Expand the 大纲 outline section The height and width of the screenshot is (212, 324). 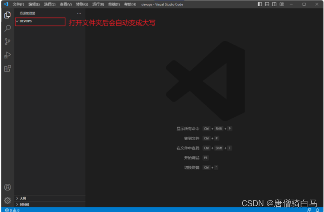click(50, 198)
